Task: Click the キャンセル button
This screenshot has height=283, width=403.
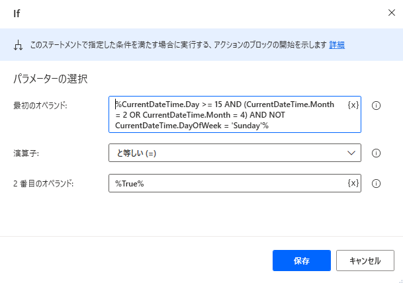Action: 365,261
